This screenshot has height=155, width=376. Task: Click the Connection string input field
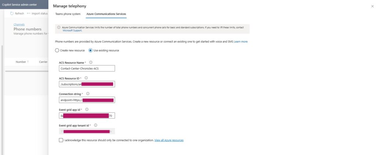point(87,100)
